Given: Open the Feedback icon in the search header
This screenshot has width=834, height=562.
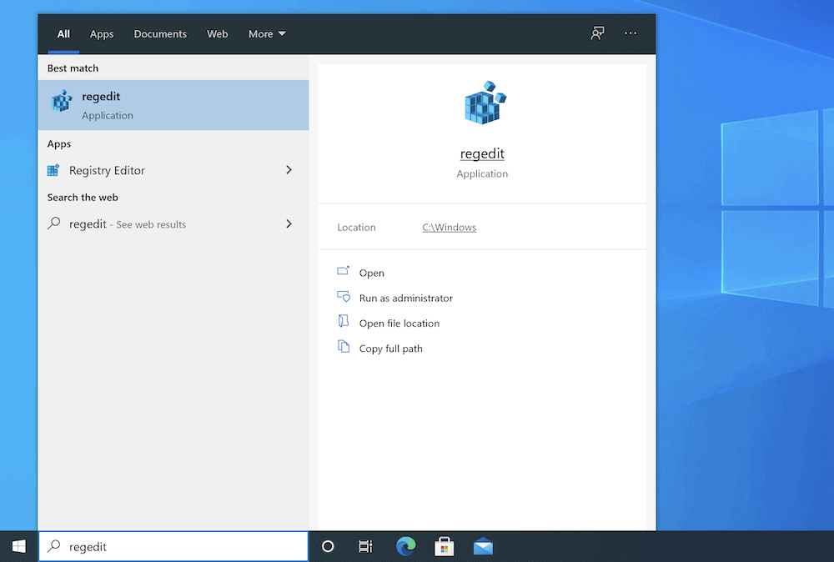Looking at the screenshot, I should pos(597,33).
